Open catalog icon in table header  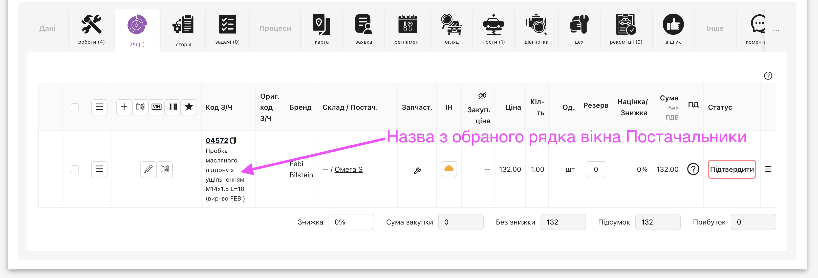(x=140, y=107)
